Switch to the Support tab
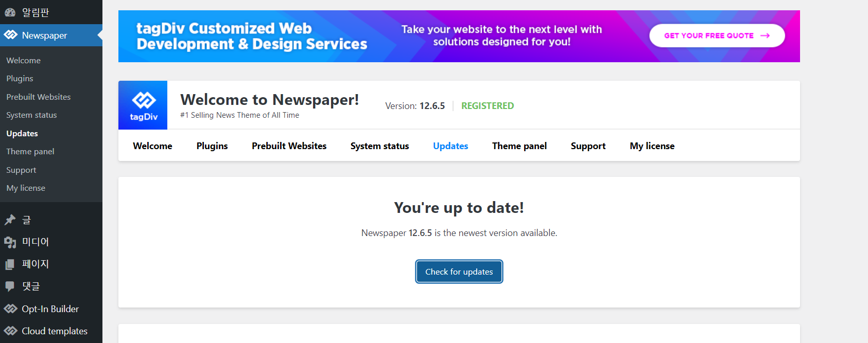This screenshot has width=868, height=343. 588,146
